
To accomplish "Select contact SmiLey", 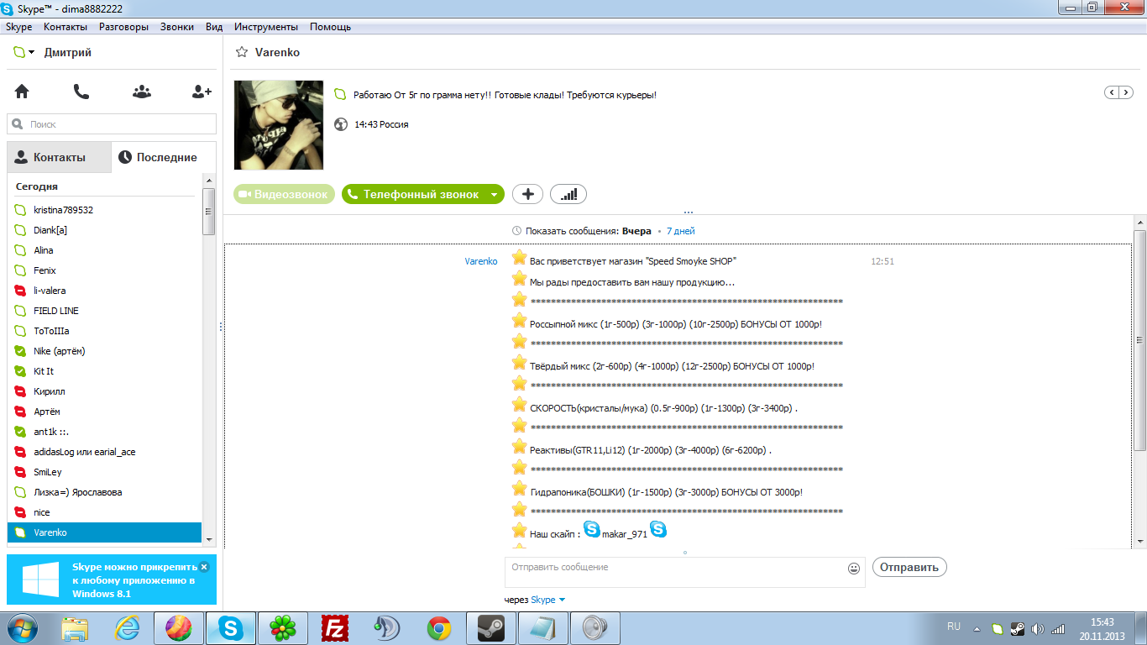I will [105, 472].
